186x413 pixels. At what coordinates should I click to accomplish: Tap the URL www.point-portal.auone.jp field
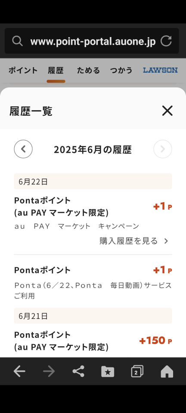pyautogui.click(x=93, y=41)
